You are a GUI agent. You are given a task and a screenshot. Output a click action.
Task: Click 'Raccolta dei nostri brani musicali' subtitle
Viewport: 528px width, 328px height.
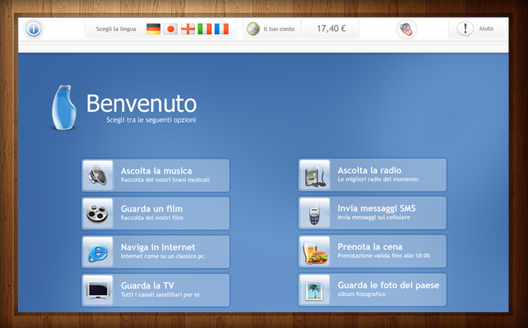pyautogui.click(x=165, y=180)
